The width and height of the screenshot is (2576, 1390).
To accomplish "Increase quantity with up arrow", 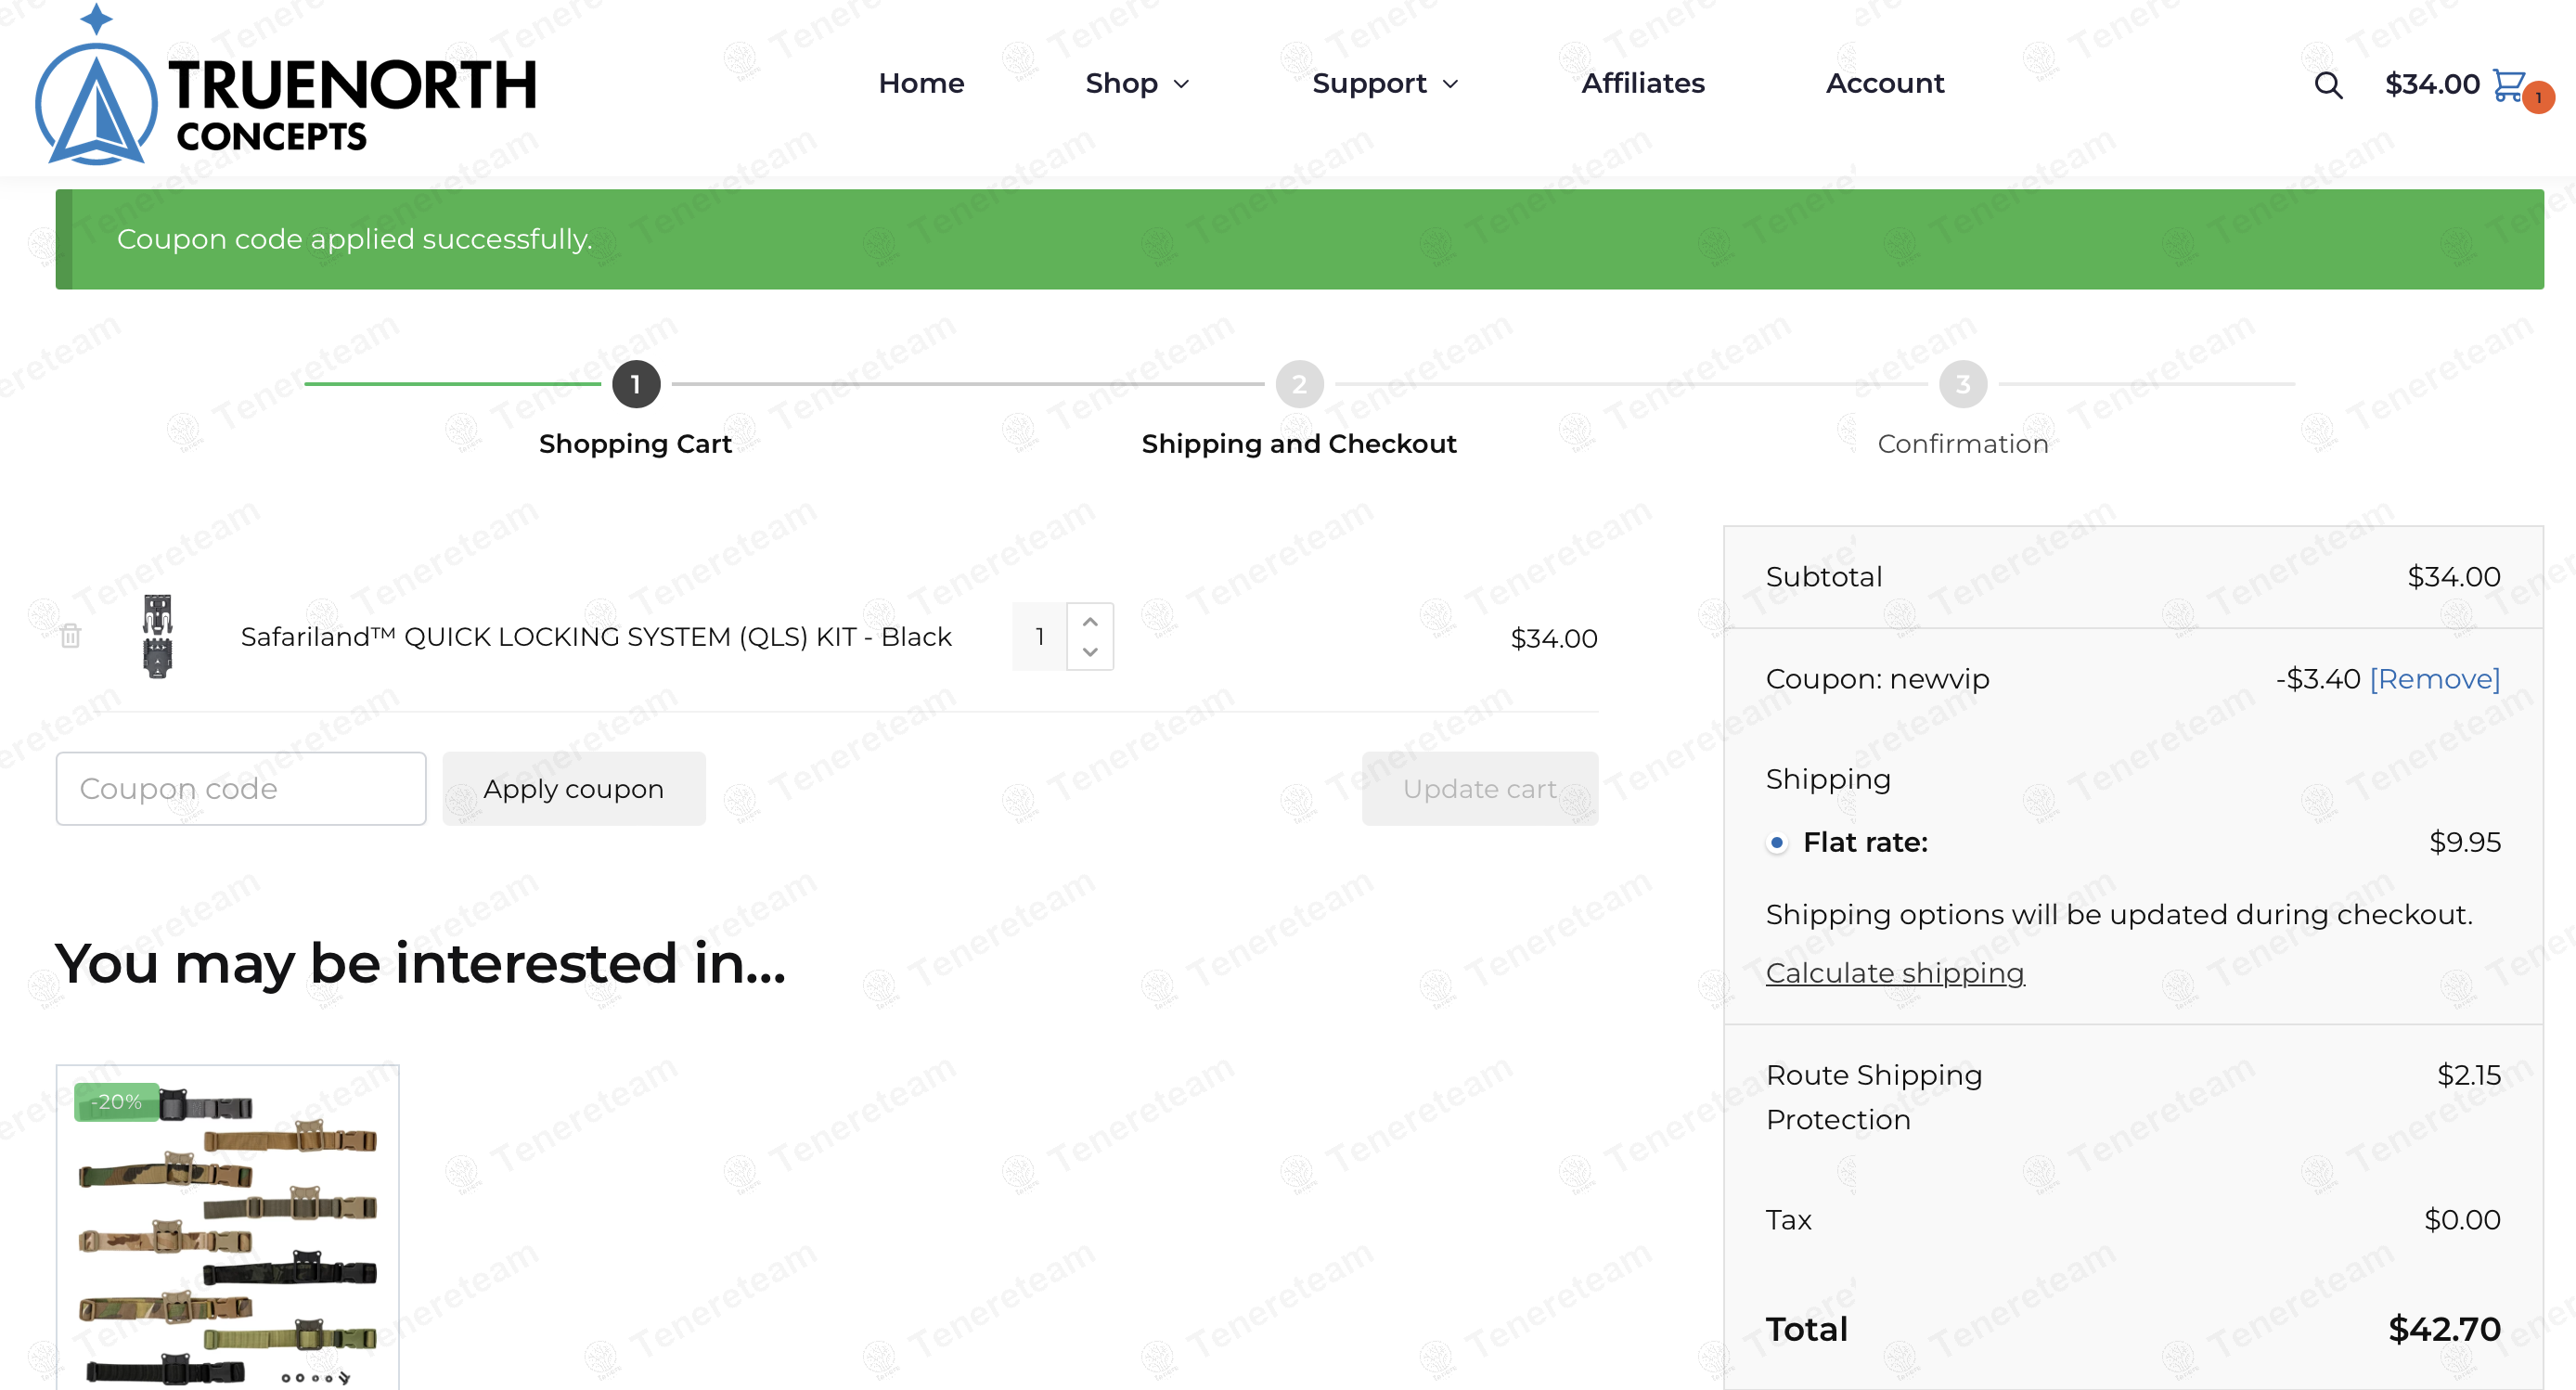I will pyautogui.click(x=1090, y=621).
